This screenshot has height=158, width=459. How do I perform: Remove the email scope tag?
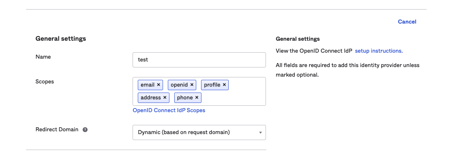(x=158, y=85)
